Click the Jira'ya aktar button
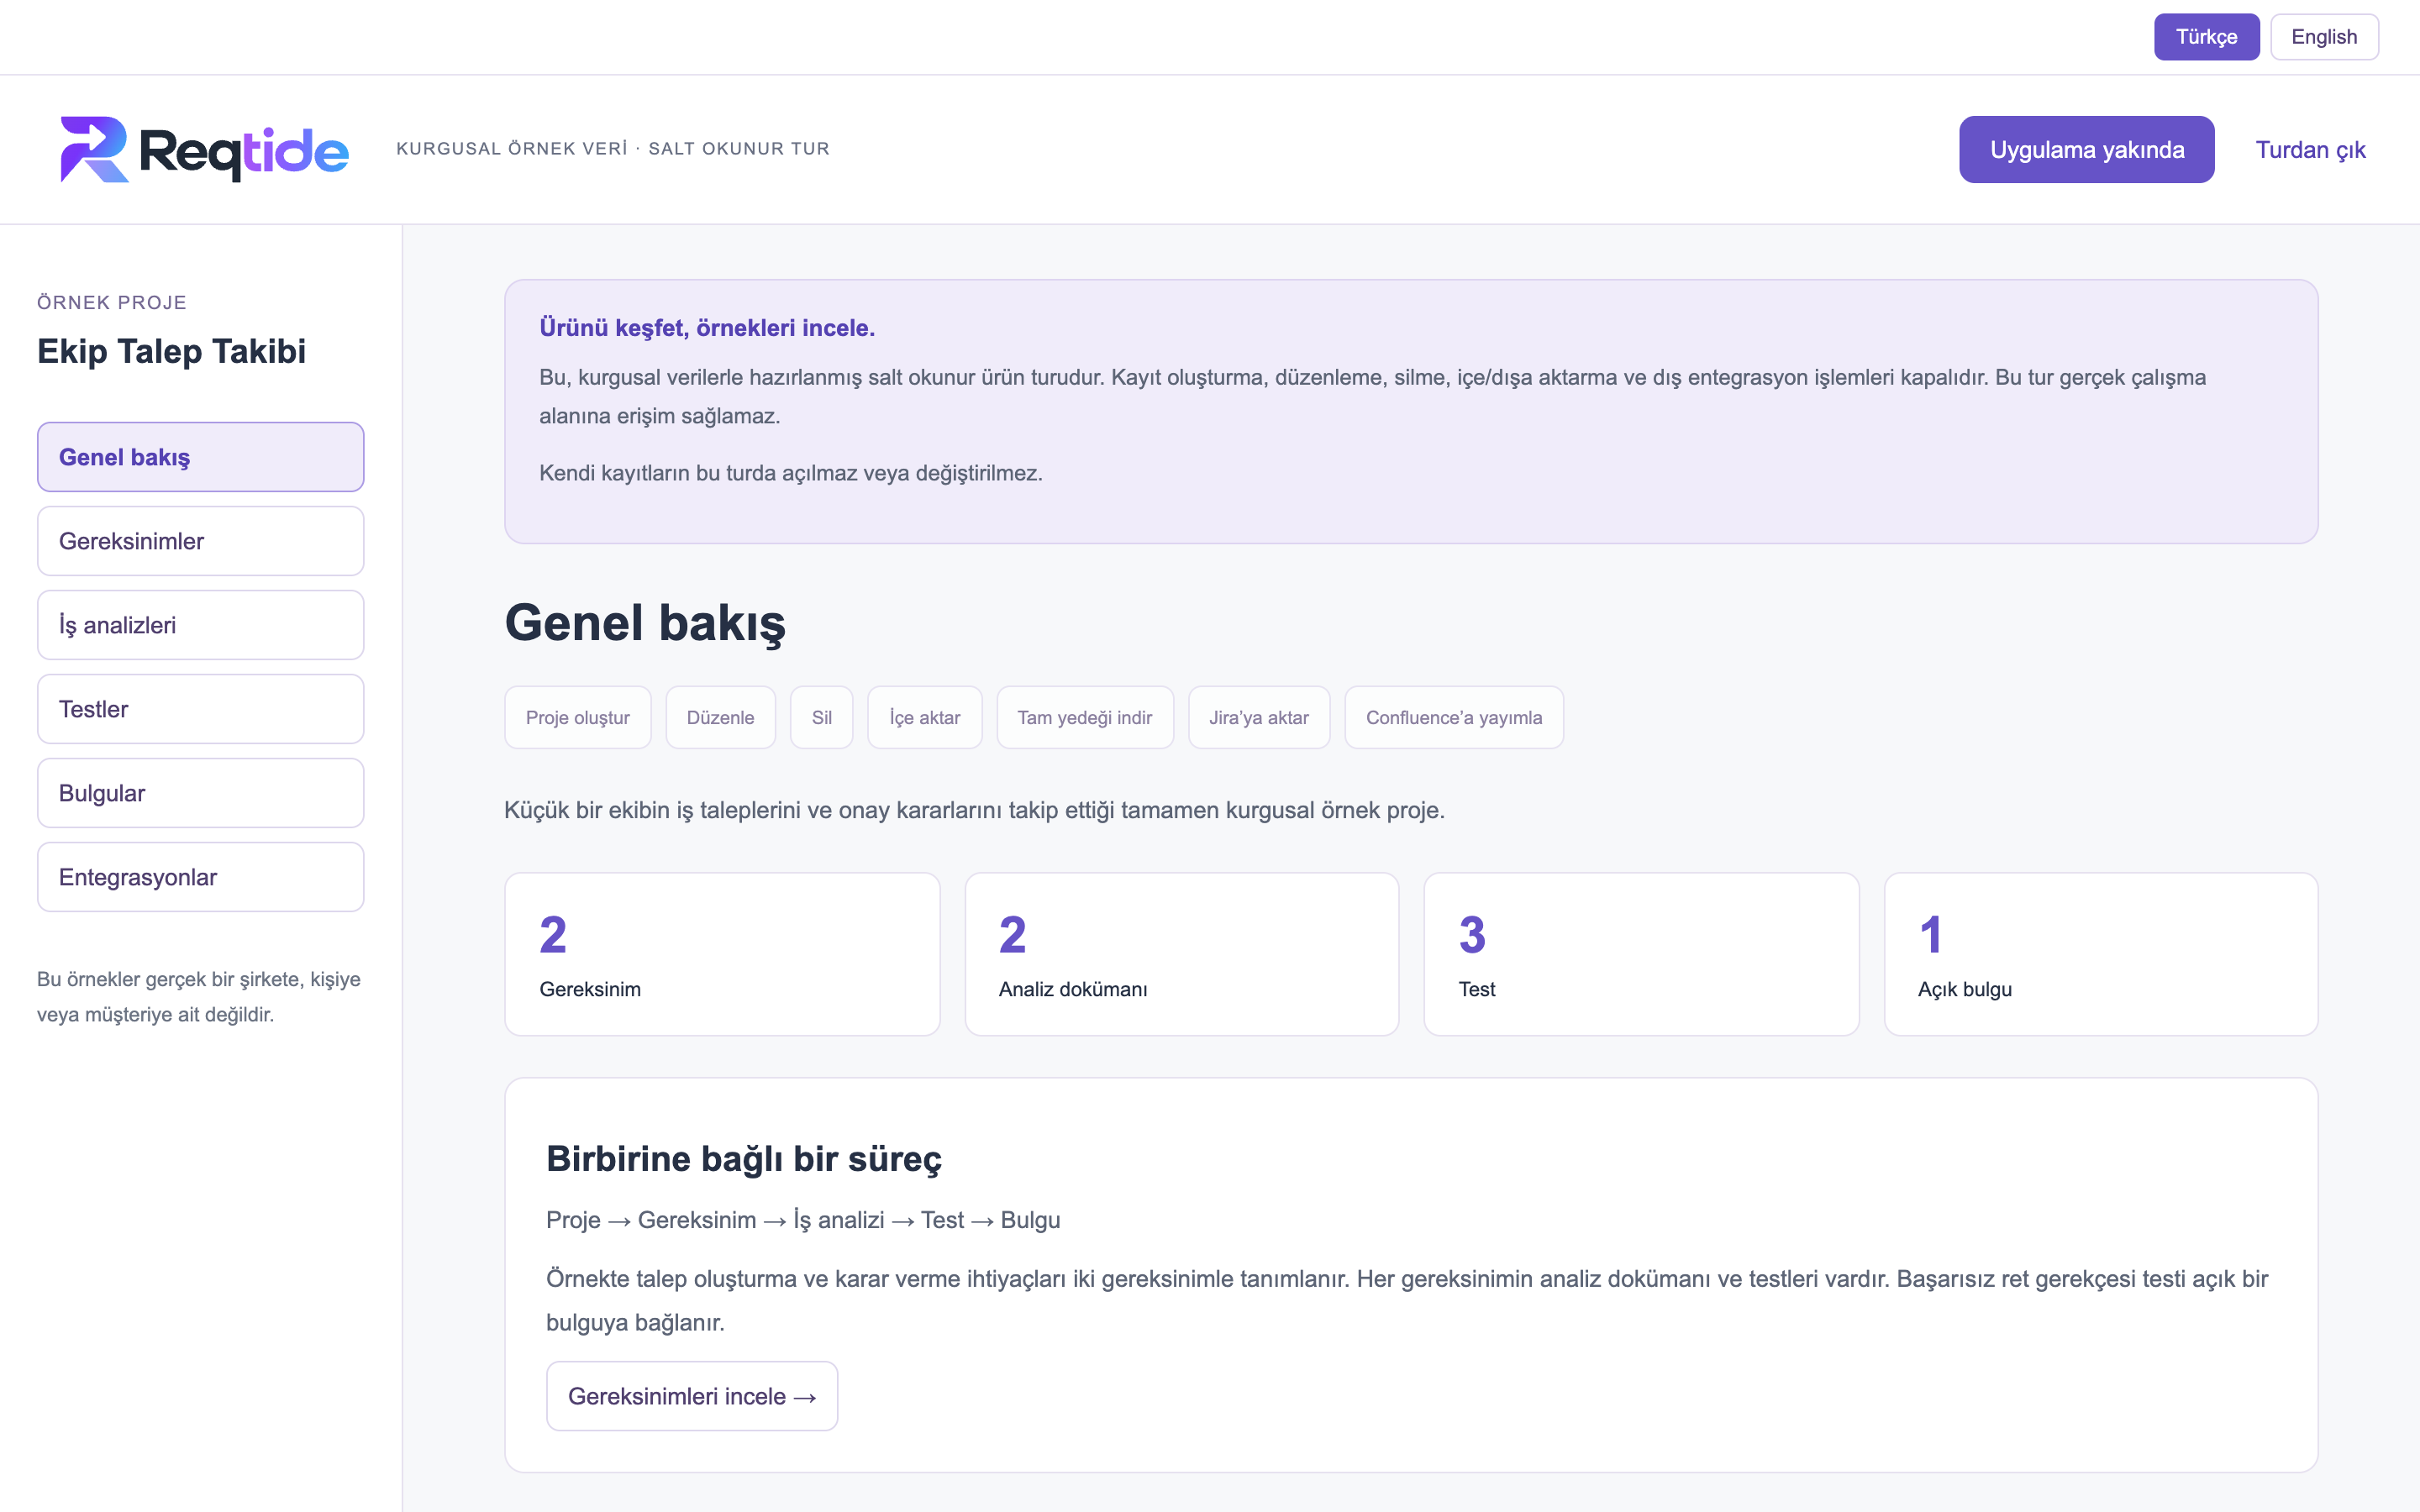 pos(1259,717)
